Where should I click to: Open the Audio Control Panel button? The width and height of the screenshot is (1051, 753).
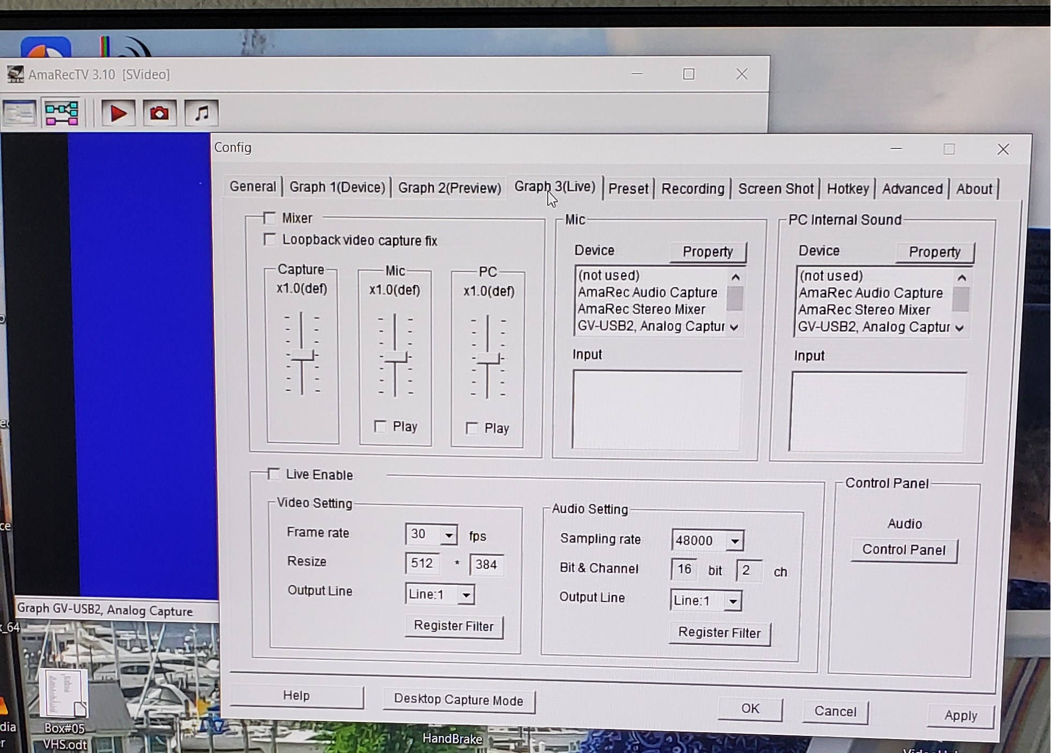click(904, 550)
